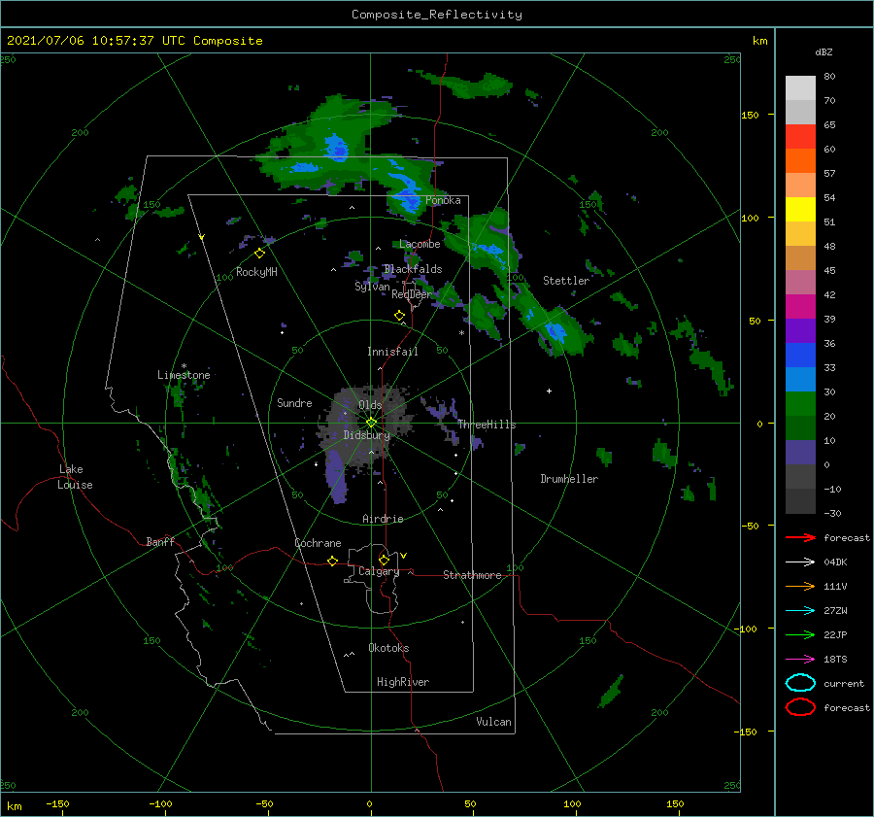Select the blue swatch between 36 and 33 dBZ
874x817 pixels.
800,356
